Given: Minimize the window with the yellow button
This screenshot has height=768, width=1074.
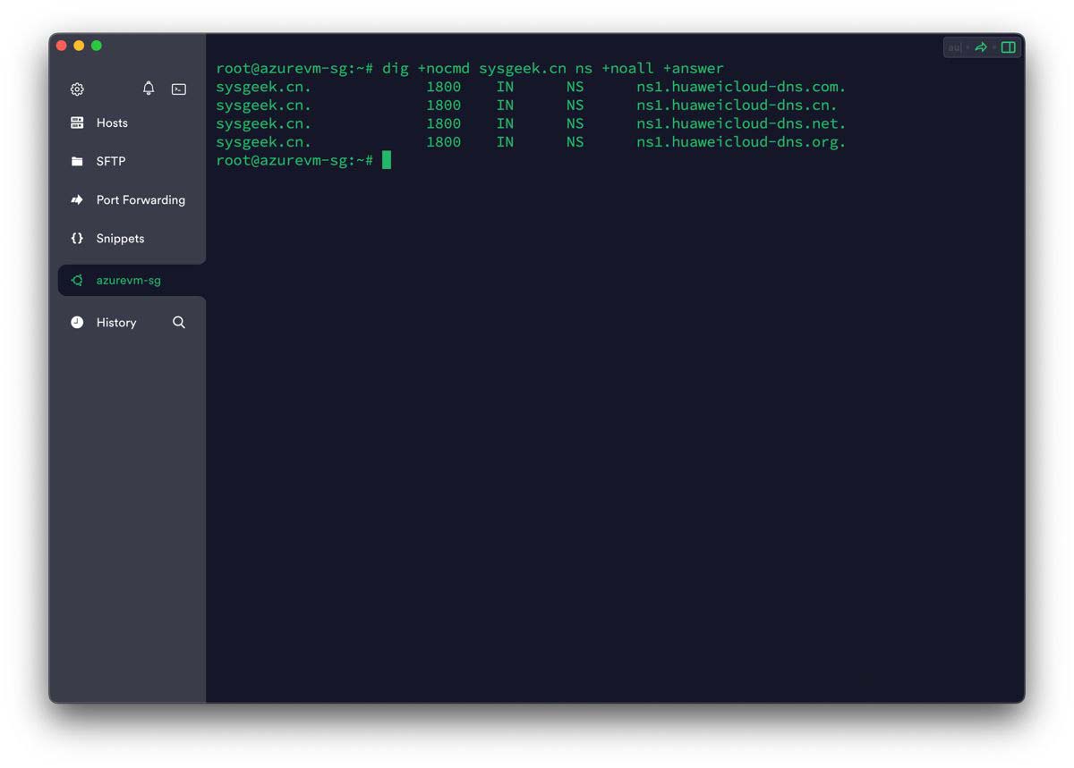Looking at the screenshot, I should pyautogui.click(x=79, y=46).
